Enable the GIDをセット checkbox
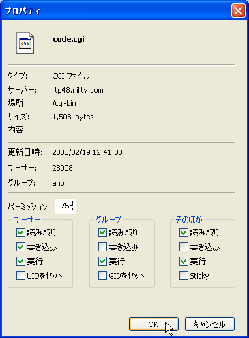The width and height of the screenshot is (249, 338). [102, 276]
